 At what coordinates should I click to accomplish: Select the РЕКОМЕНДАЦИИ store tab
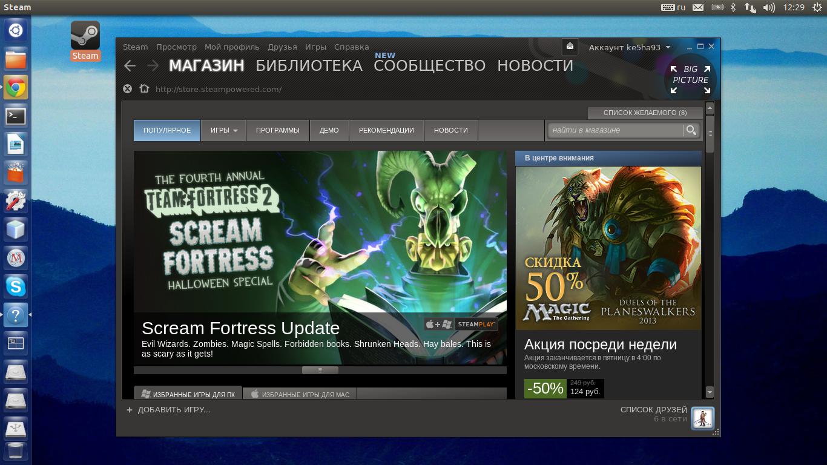(x=386, y=130)
